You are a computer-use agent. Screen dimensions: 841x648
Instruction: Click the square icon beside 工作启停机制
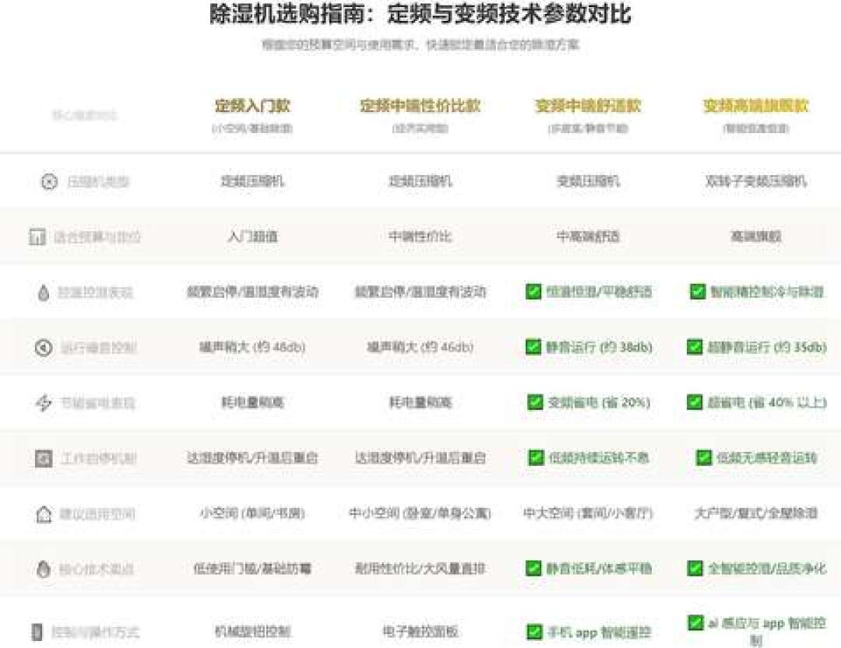pyautogui.click(x=44, y=458)
